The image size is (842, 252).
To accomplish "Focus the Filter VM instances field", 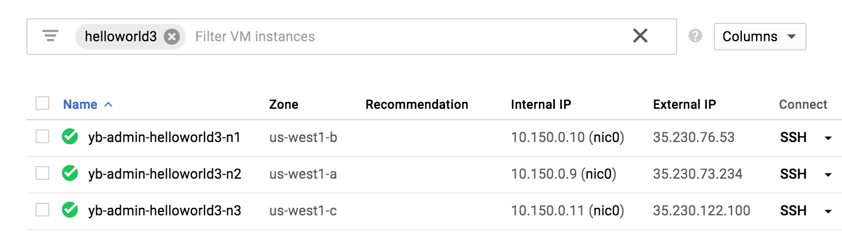I will pyautogui.click(x=401, y=37).
